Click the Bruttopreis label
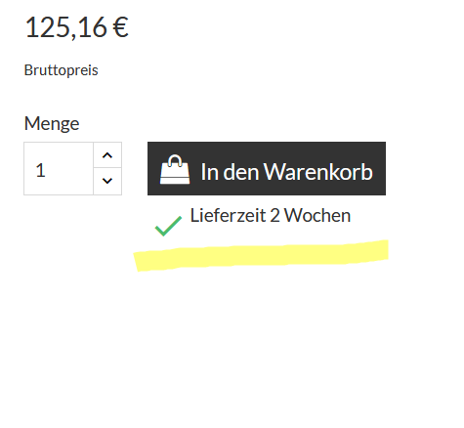 point(62,70)
